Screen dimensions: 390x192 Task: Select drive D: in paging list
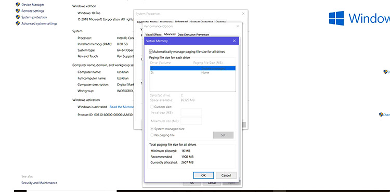(x=193, y=73)
